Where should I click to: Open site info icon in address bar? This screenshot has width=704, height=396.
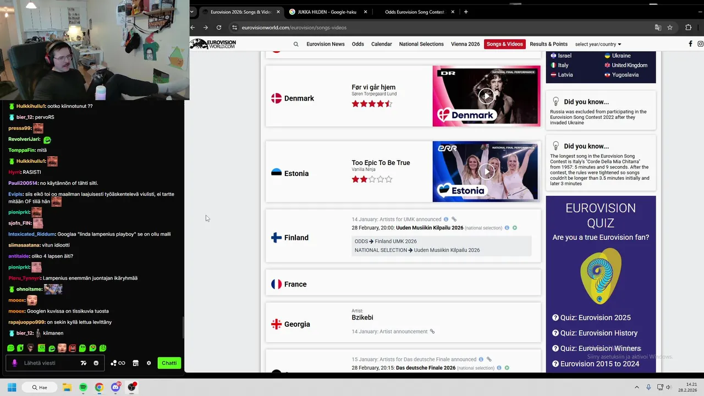point(234,28)
